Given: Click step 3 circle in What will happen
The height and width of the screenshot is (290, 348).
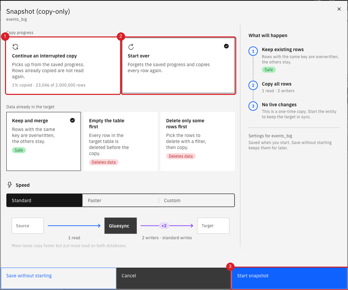Looking at the screenshot, I should coord(253,106).
